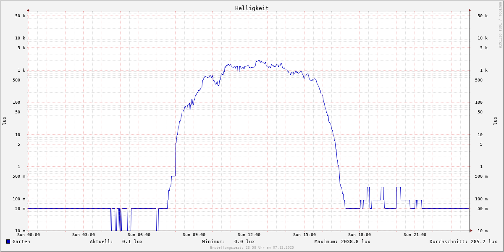
Task: Click the Sun 21:00 time axis label
Action: [x=415, y=235]
